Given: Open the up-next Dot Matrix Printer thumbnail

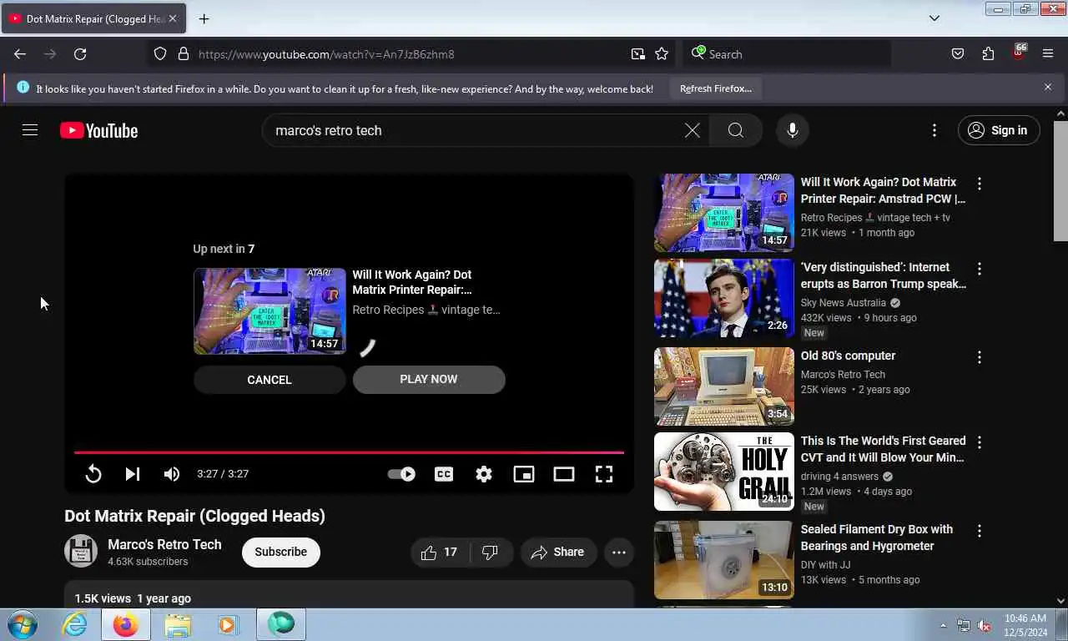Looking at the screenshot, I should tap(270, 310).
